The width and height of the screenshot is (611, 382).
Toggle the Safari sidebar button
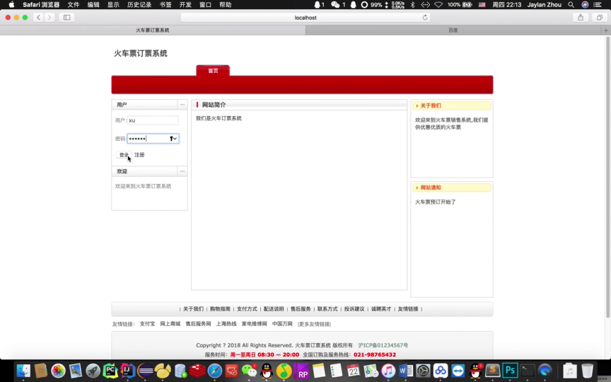pos(66,17)
